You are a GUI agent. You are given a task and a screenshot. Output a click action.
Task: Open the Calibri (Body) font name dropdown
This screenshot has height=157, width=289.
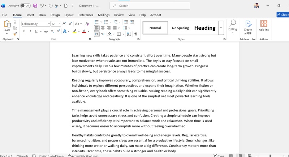tap(49, 24)
